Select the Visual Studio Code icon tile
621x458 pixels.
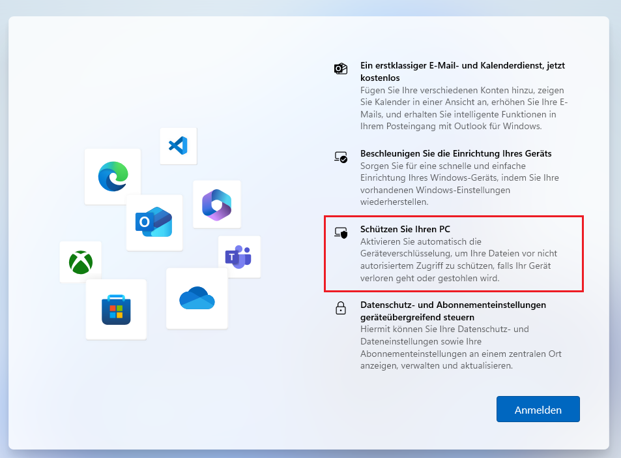coord(179,145)
